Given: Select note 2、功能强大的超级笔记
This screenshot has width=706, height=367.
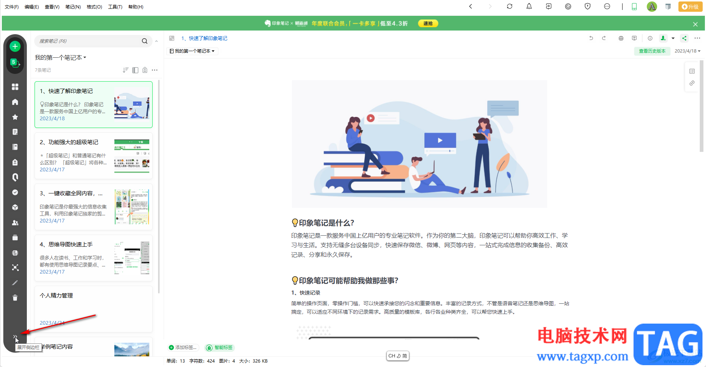Looking at the screenshot, I should tap(93, 156).
